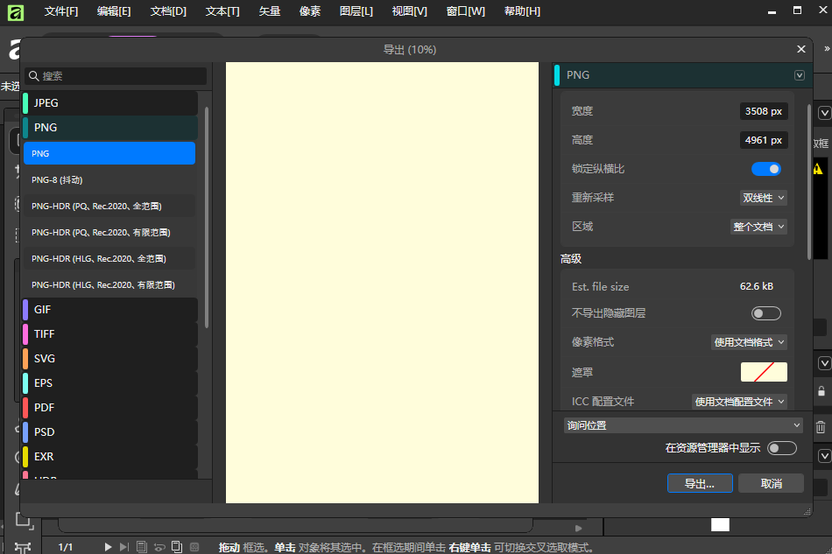Viewport: 832px width, 554px height.
Task: Click the format list vertical scrollbar
Action: tap(207, 217)
